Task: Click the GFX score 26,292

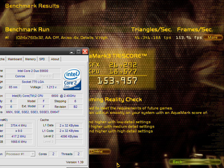Action: click(x=123, y=65)
